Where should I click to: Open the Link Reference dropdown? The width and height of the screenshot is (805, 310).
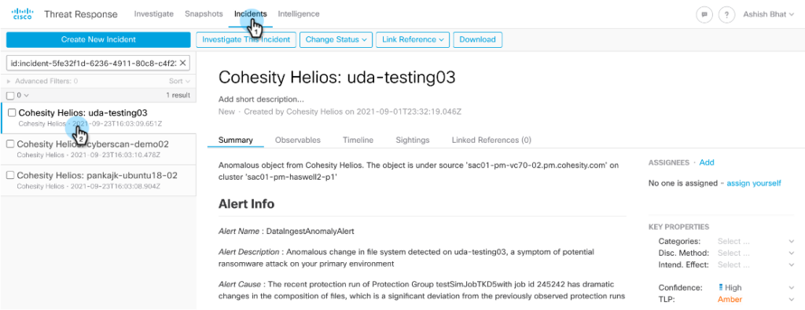pyautogui.click(x=413, y=40)
